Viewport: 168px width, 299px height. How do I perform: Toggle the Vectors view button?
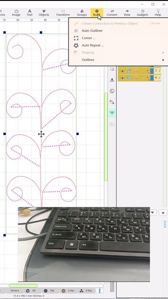tap(14, 291)
